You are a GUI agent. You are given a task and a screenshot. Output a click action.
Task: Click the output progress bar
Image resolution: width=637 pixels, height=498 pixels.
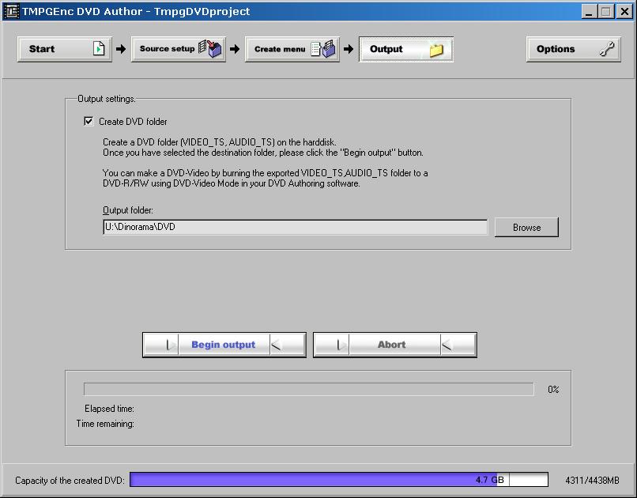click(308, 390)
